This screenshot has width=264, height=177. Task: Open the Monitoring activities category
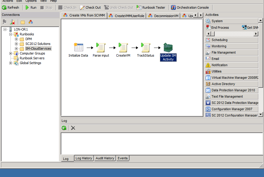click(231, 46)
